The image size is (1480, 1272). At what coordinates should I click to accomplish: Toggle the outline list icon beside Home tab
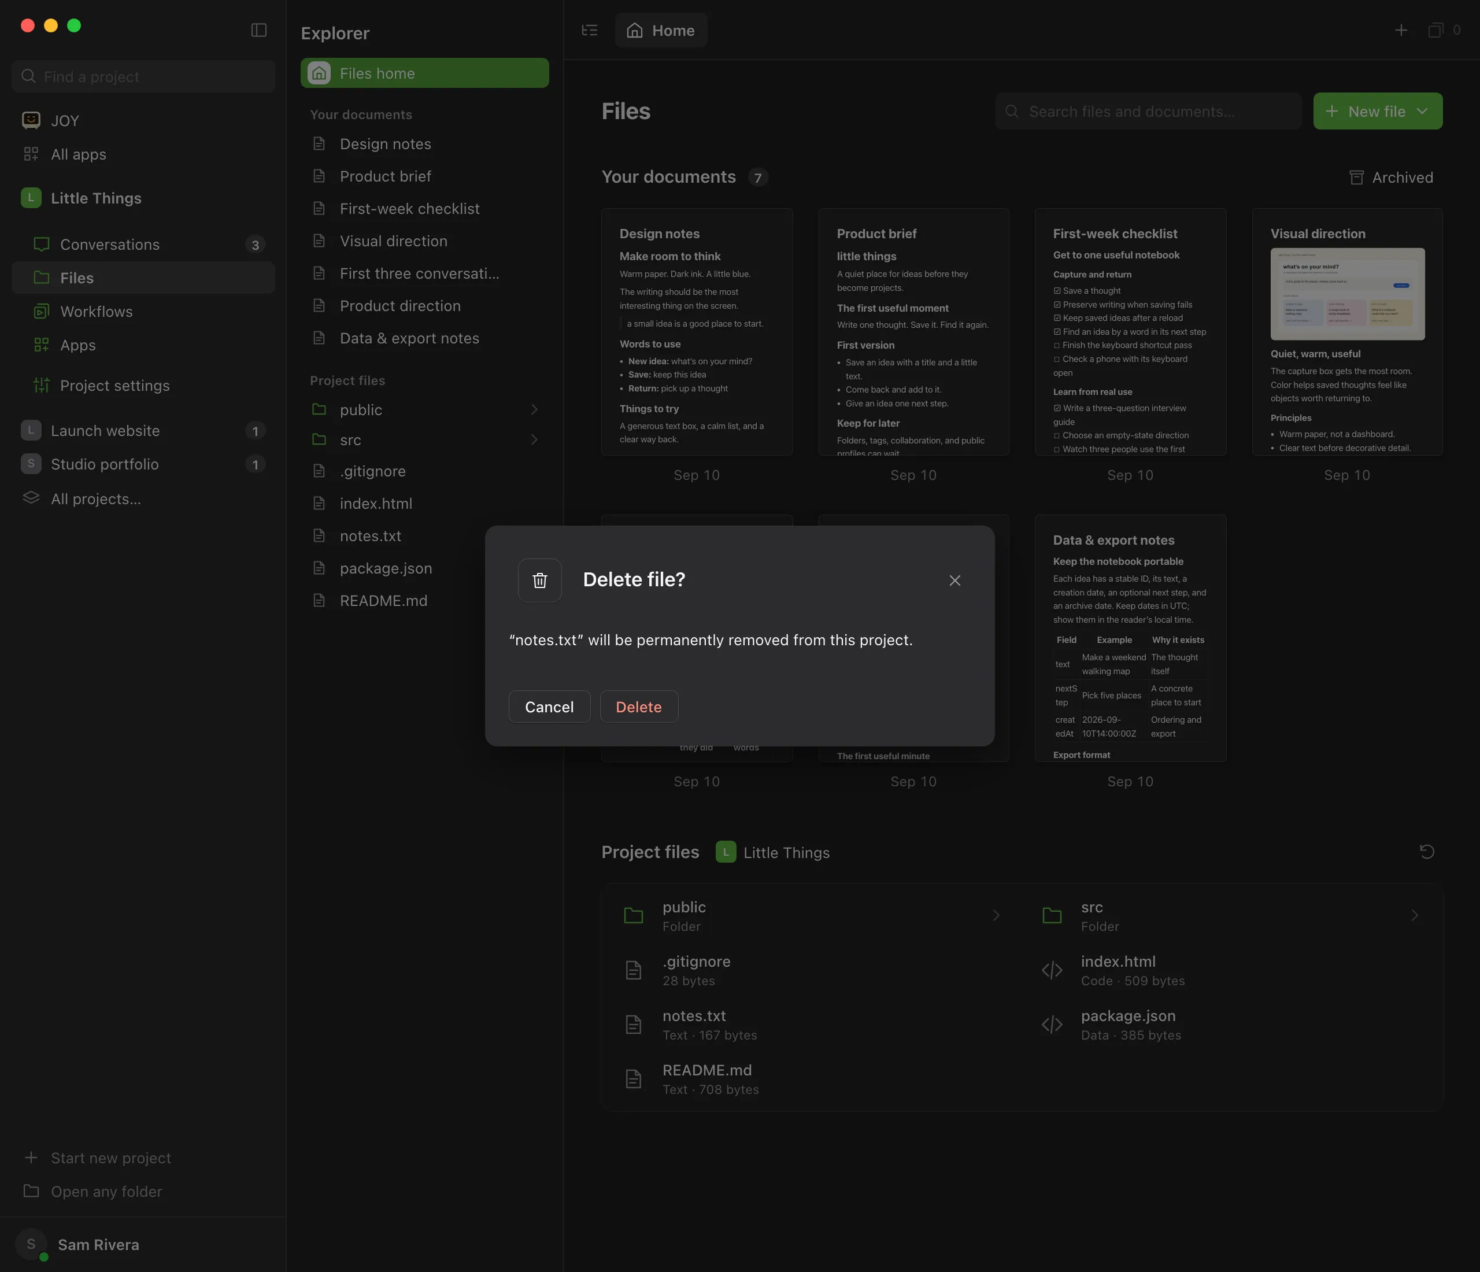coord(589,30)
